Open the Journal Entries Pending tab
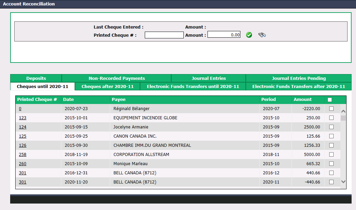 299,78
